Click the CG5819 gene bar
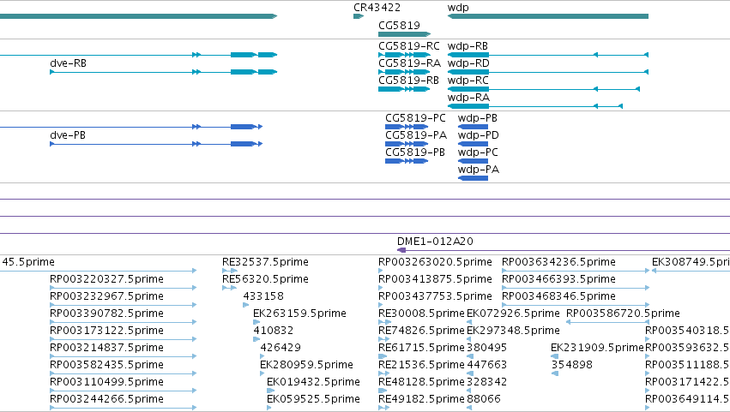The image size is (730, 412). 404,34
